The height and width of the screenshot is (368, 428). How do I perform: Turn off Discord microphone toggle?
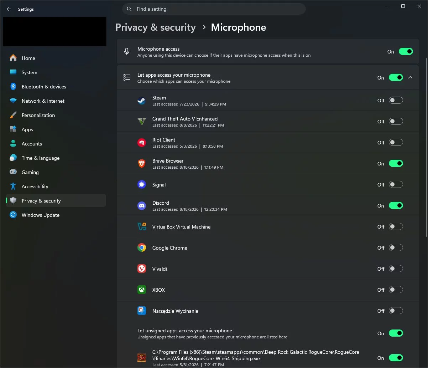pos(396,206)
